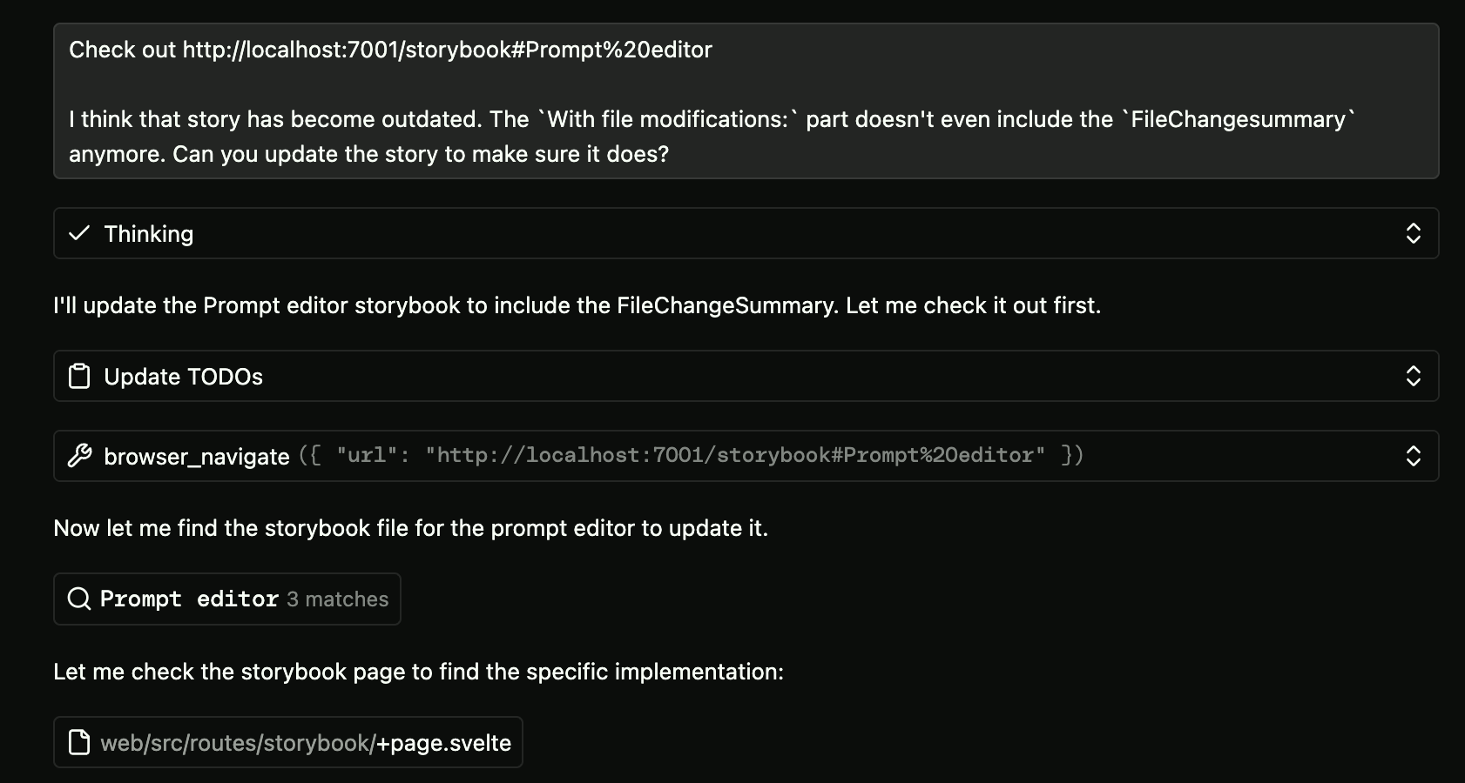Click the 3 matches result count
This screenshot has width=1465, height=783.
coord(337,599)
